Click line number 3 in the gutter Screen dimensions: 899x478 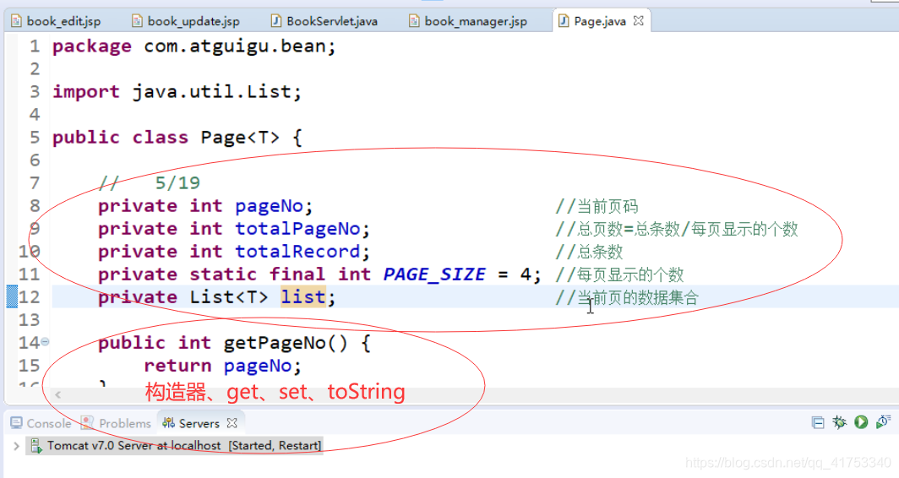pyautogui.click(x=35, y=92)
